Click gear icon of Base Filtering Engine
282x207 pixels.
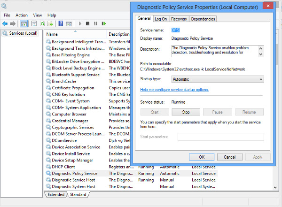48,55
